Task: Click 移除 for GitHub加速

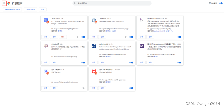Action: pos(54,63)
